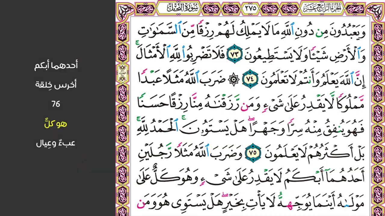The height and width of the screenshot is (216, 385).
Task: Select the explanation عبءٌ وعِيال
Action: (x=56, y=143)
